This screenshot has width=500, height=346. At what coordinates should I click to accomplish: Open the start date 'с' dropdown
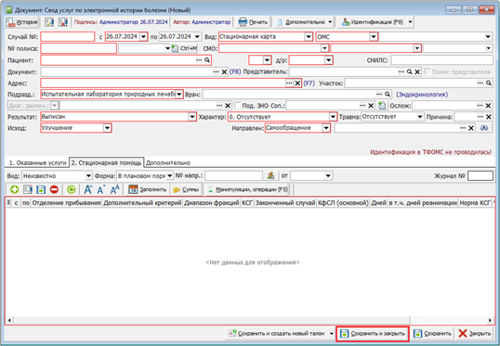(x=143, y=37)
